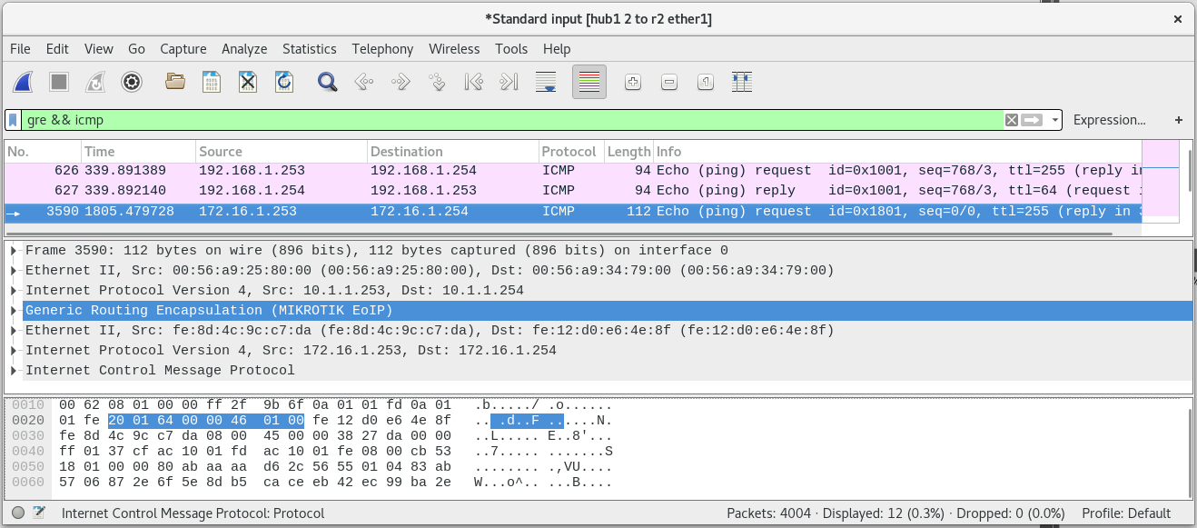Viewport: 1197px width, 528px height.
Task: Expand Generic Routing Encapsulation node
Action: point(14,311)
